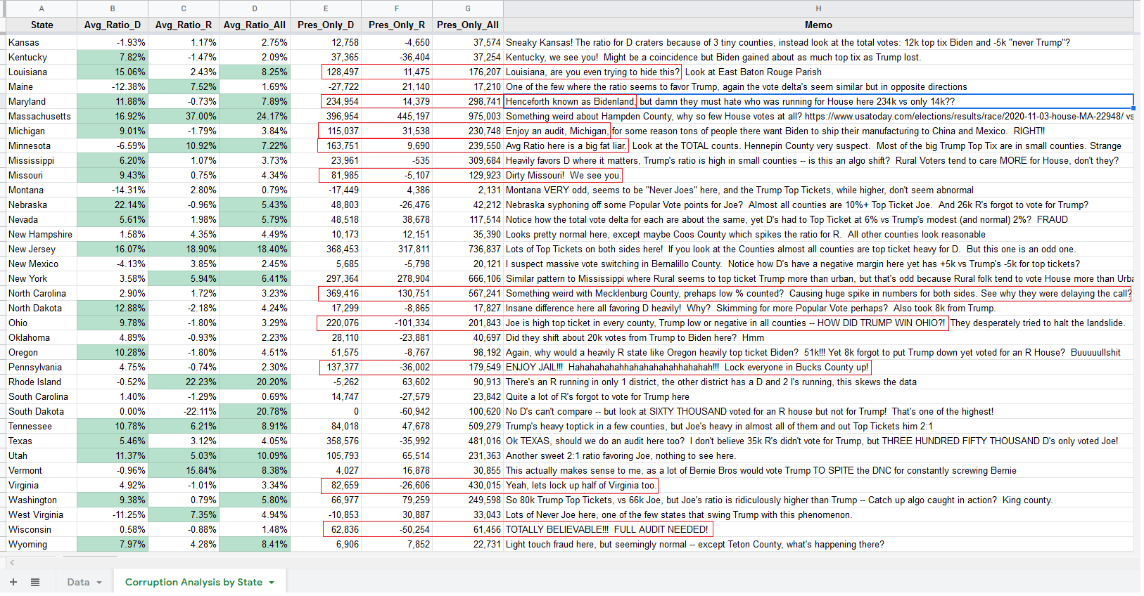Select the Kansas state cell
This screenshot has width=1144, height=596.
coord(42,42)
